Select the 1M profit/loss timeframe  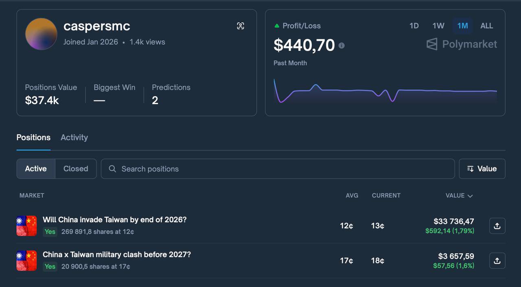point(462,26)
